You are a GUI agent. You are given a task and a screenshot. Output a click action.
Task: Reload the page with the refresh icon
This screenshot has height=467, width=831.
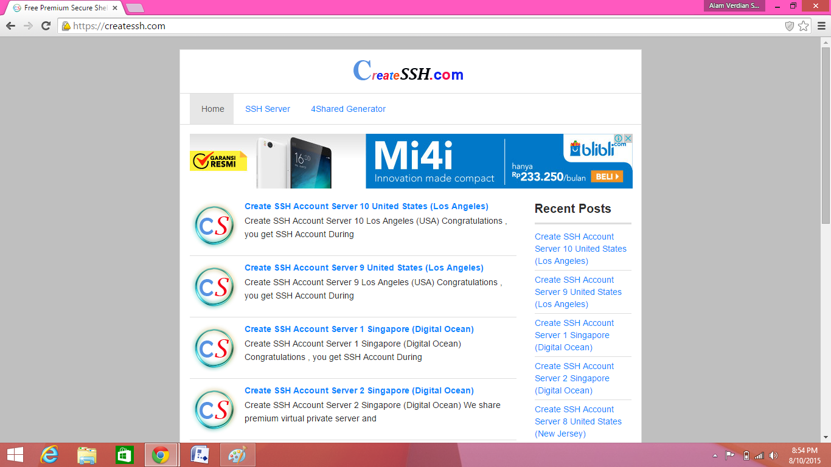coord(46,26)
